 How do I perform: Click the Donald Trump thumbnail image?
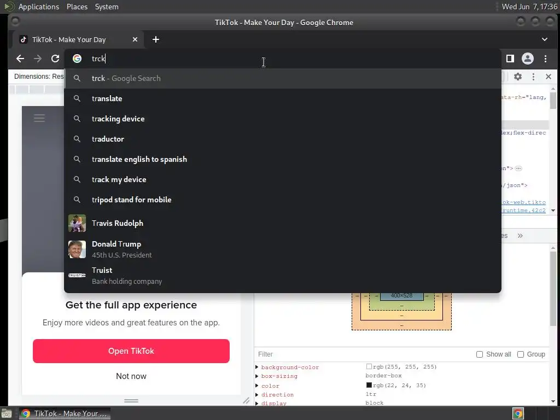coord(77,249)
